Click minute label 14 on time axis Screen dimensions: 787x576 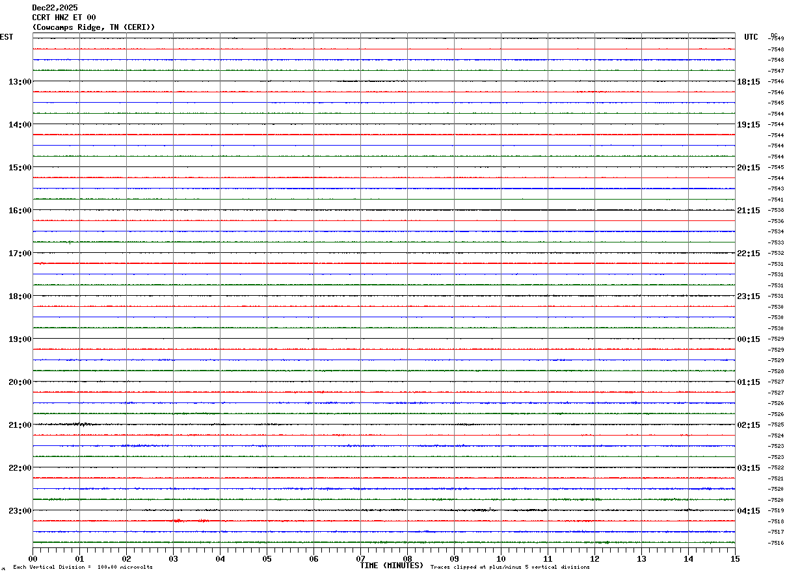pyautogui.click(x=689, y=558)
